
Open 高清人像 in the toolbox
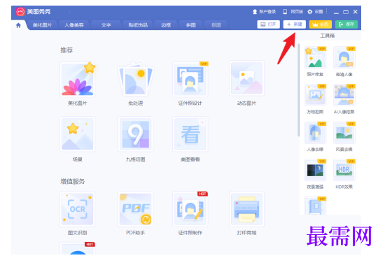pyautogui.click(x=344, y=57)
